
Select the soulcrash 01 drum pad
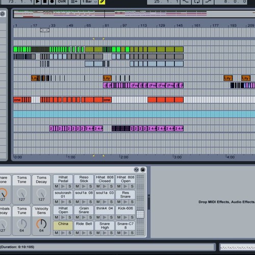tap(63, 194)
